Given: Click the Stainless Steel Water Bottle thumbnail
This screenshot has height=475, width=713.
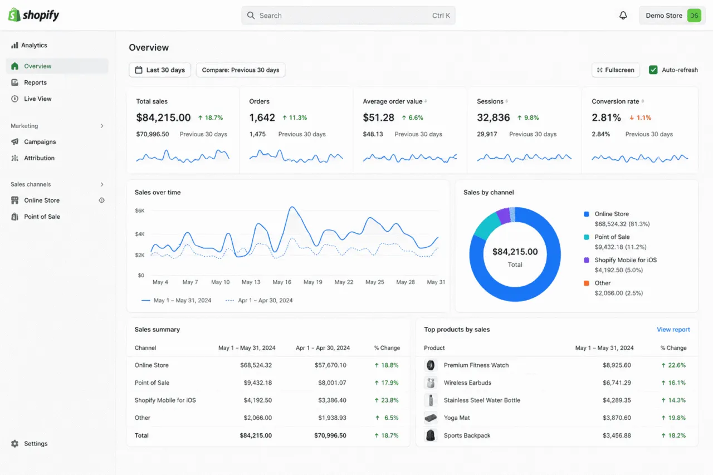Looking at the screenshot, I should (x=431, y=400).
